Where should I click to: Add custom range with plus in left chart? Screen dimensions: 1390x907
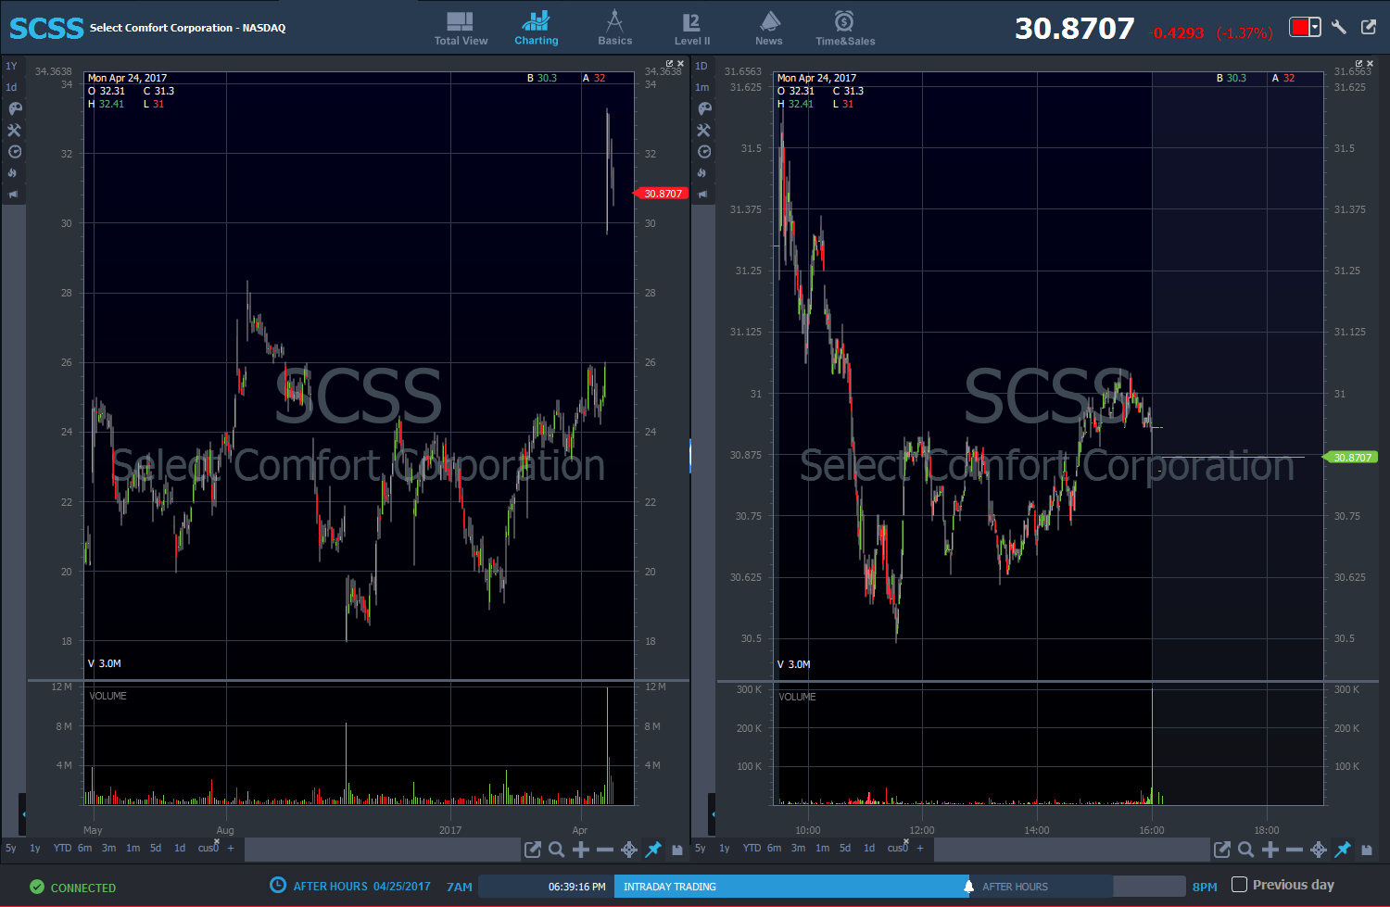click(x=231, y=848)
